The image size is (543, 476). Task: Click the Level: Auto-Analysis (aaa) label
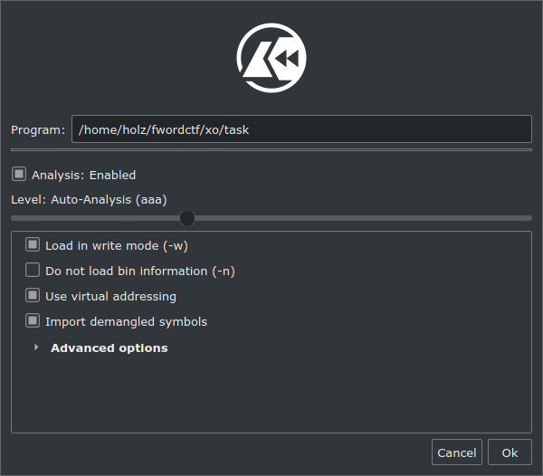tap(89, 200)
